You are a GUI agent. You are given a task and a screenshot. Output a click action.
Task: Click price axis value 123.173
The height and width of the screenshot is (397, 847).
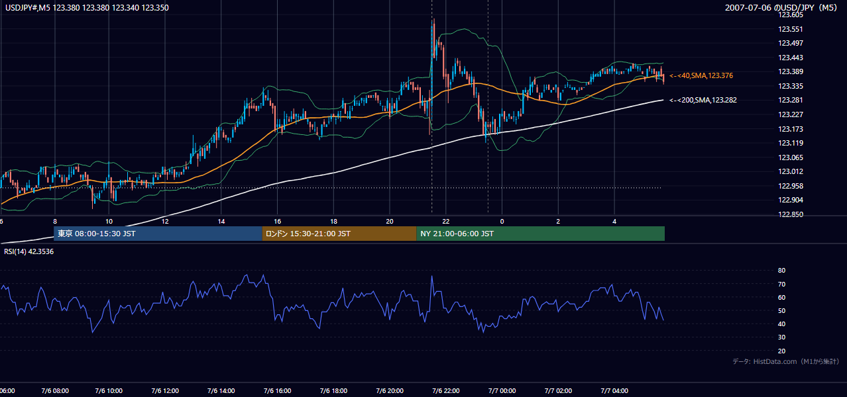791,129
